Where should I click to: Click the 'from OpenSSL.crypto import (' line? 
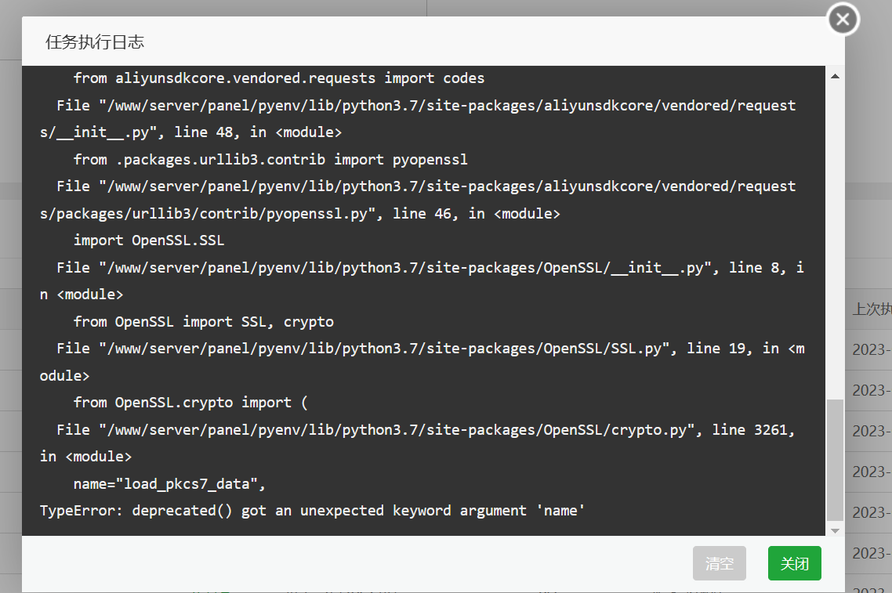(190, 403)
